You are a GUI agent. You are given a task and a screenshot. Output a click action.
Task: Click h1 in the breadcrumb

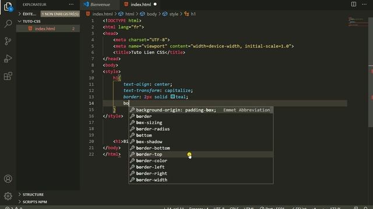(x=193, y=14)
